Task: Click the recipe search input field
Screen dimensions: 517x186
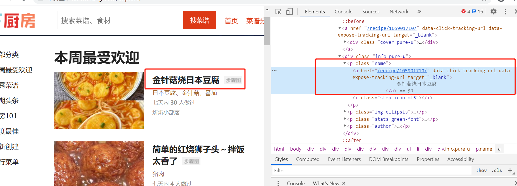Action: click(x=120, y=20)
